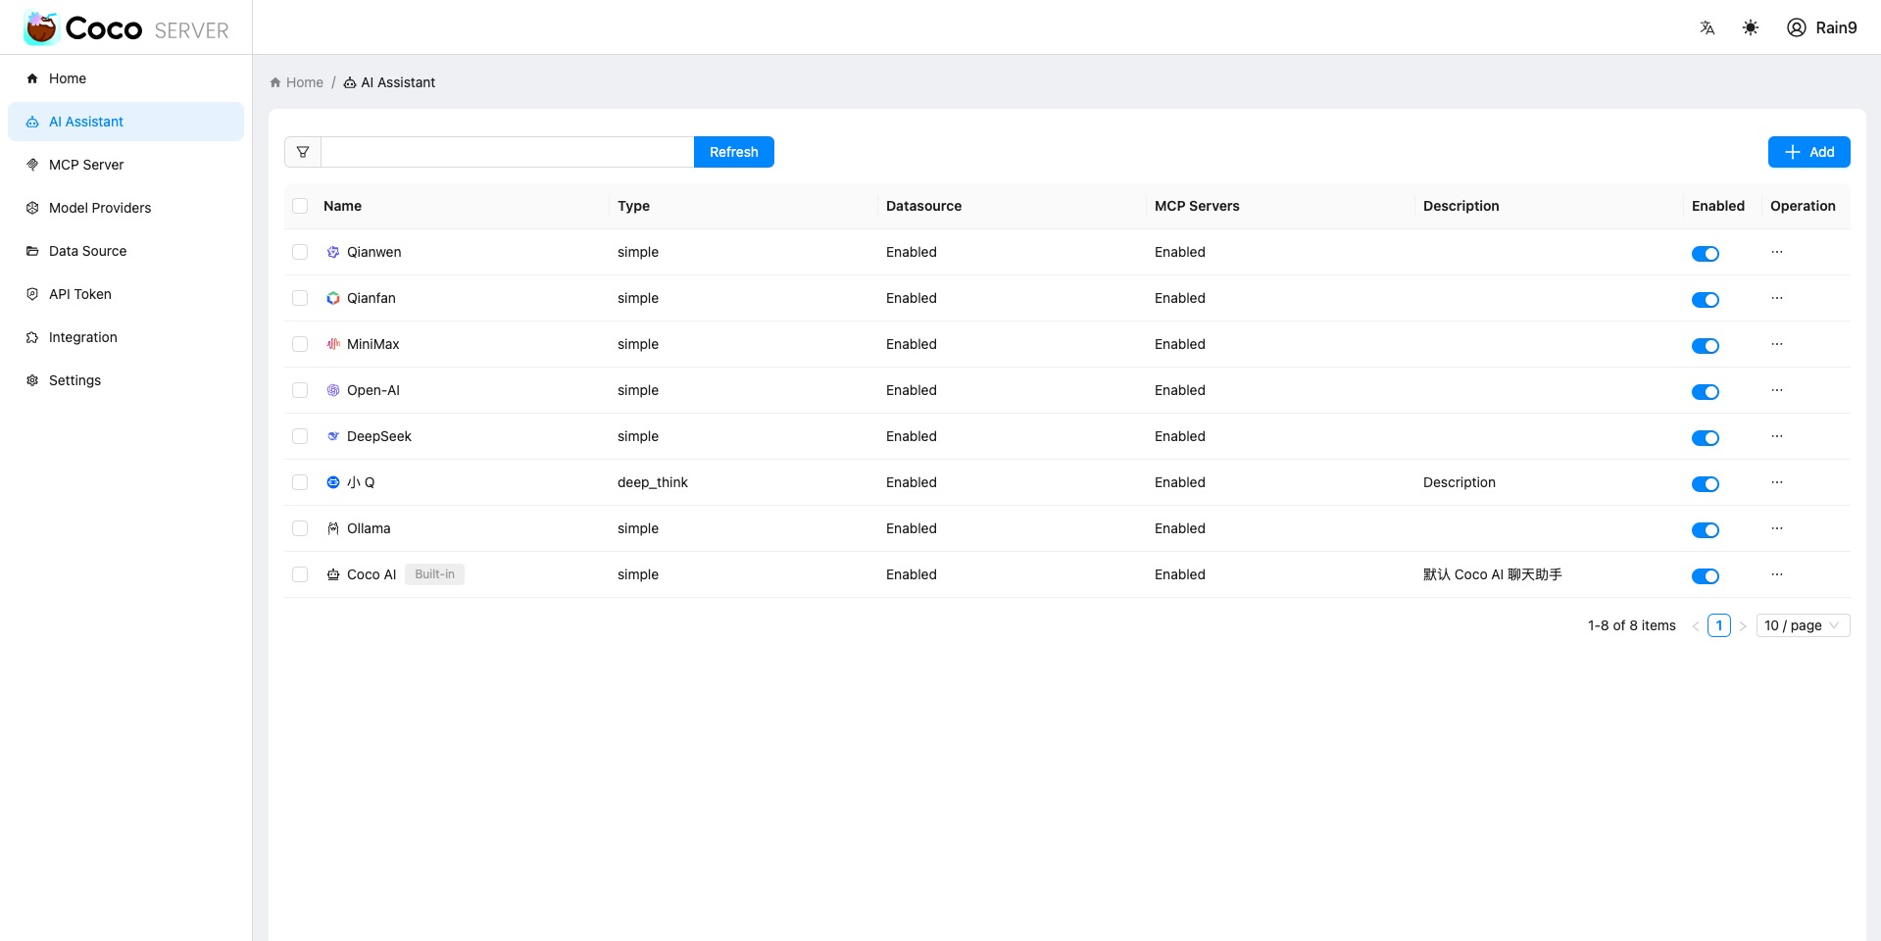Select page 1 in pagination
Image resolution: width=1881 pixels, height=941 pixels.
tap(1718, 625)
